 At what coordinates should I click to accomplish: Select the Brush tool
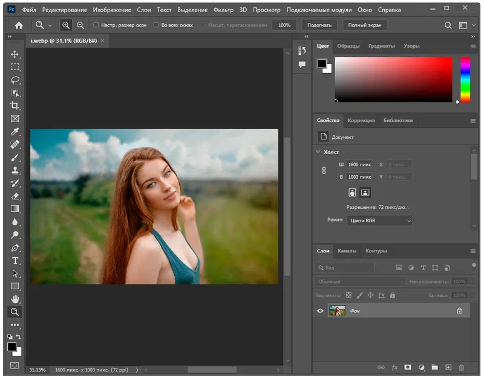pos(15,158)
